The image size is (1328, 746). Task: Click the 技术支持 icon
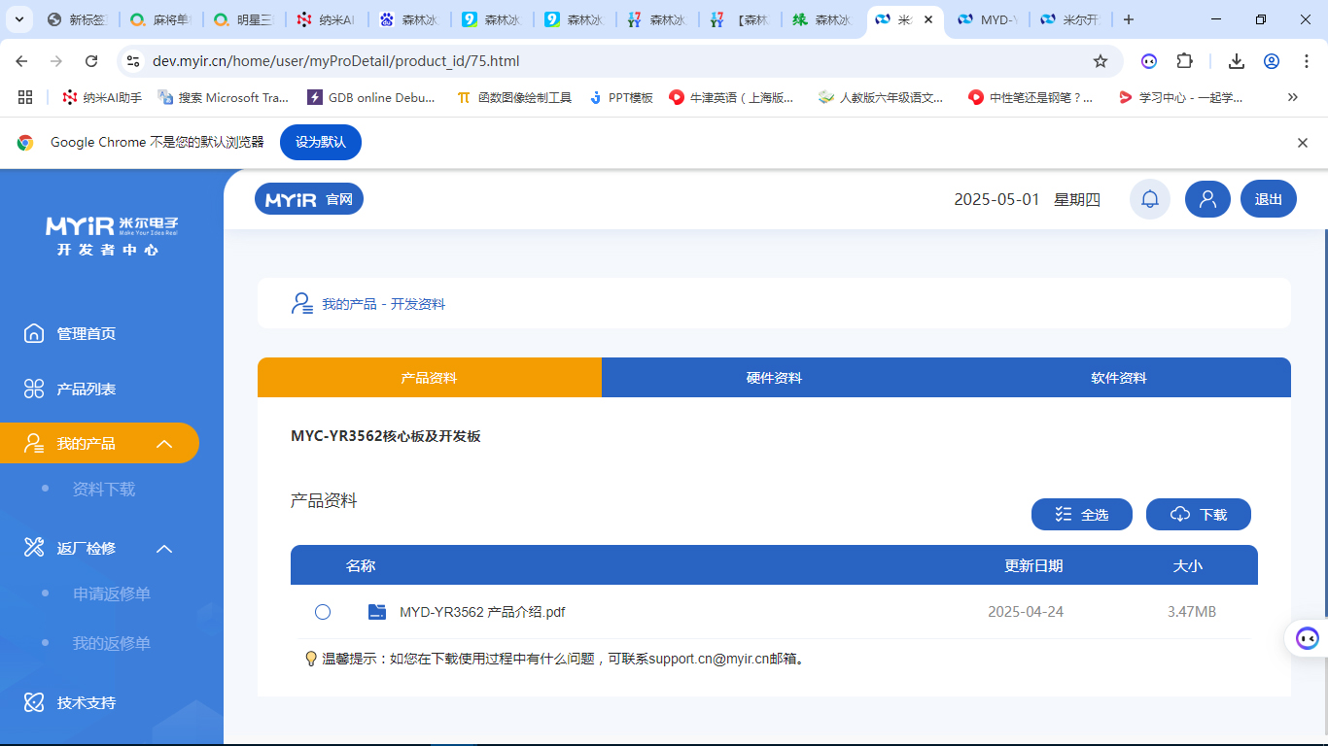click(34, 702)
